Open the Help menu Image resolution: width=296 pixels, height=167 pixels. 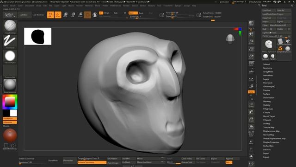(194, 6)
